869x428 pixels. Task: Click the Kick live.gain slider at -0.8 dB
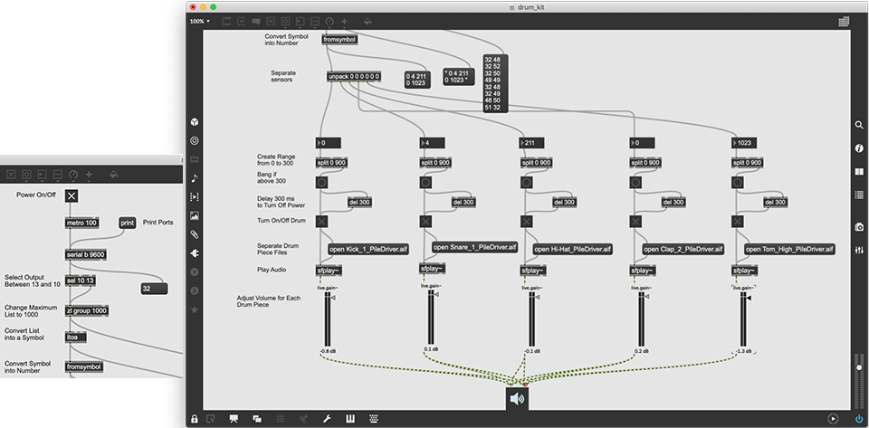pyautogui.click(x=328, y=319)
